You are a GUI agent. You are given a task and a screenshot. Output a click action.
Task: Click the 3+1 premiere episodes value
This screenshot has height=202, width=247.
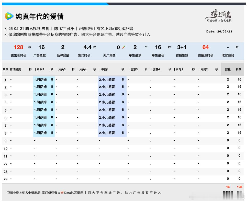coord(182,47)
